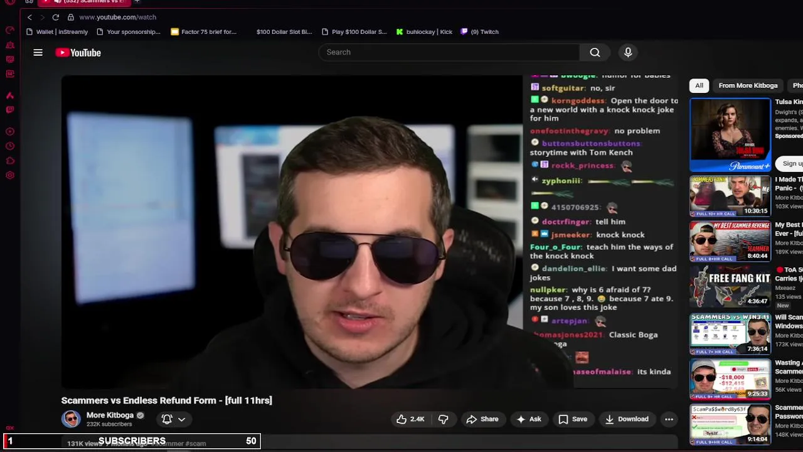The image size is (803, 452).
Task: Open History clock in the browser sidebar
Action: [x=10, y=146]
